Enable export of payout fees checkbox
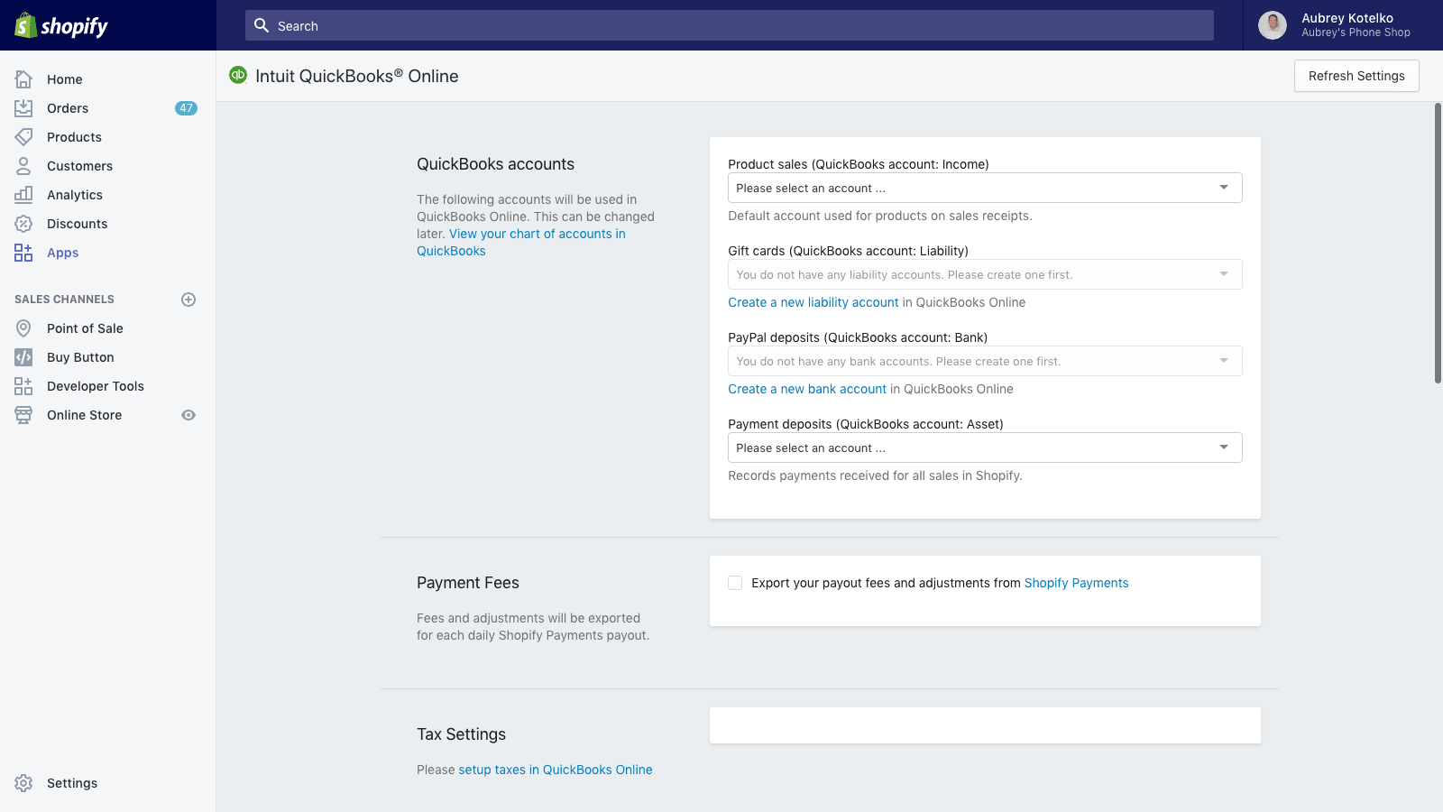Screen dimensions: 1443x812 [735, 583]
